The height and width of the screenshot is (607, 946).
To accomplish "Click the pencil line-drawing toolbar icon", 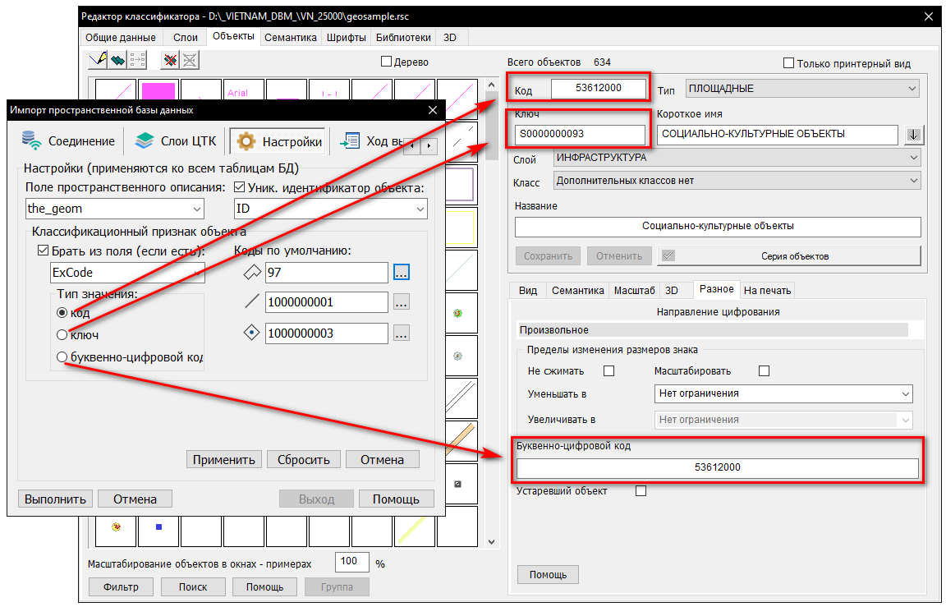I will click(99, 59).
